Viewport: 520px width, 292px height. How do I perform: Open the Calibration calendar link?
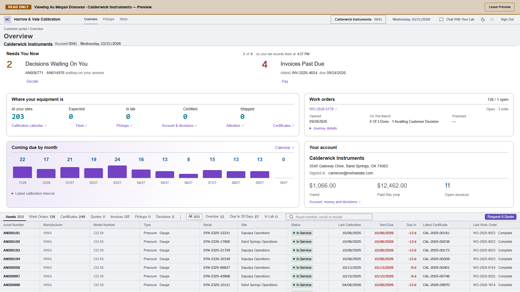click(29, 126)
